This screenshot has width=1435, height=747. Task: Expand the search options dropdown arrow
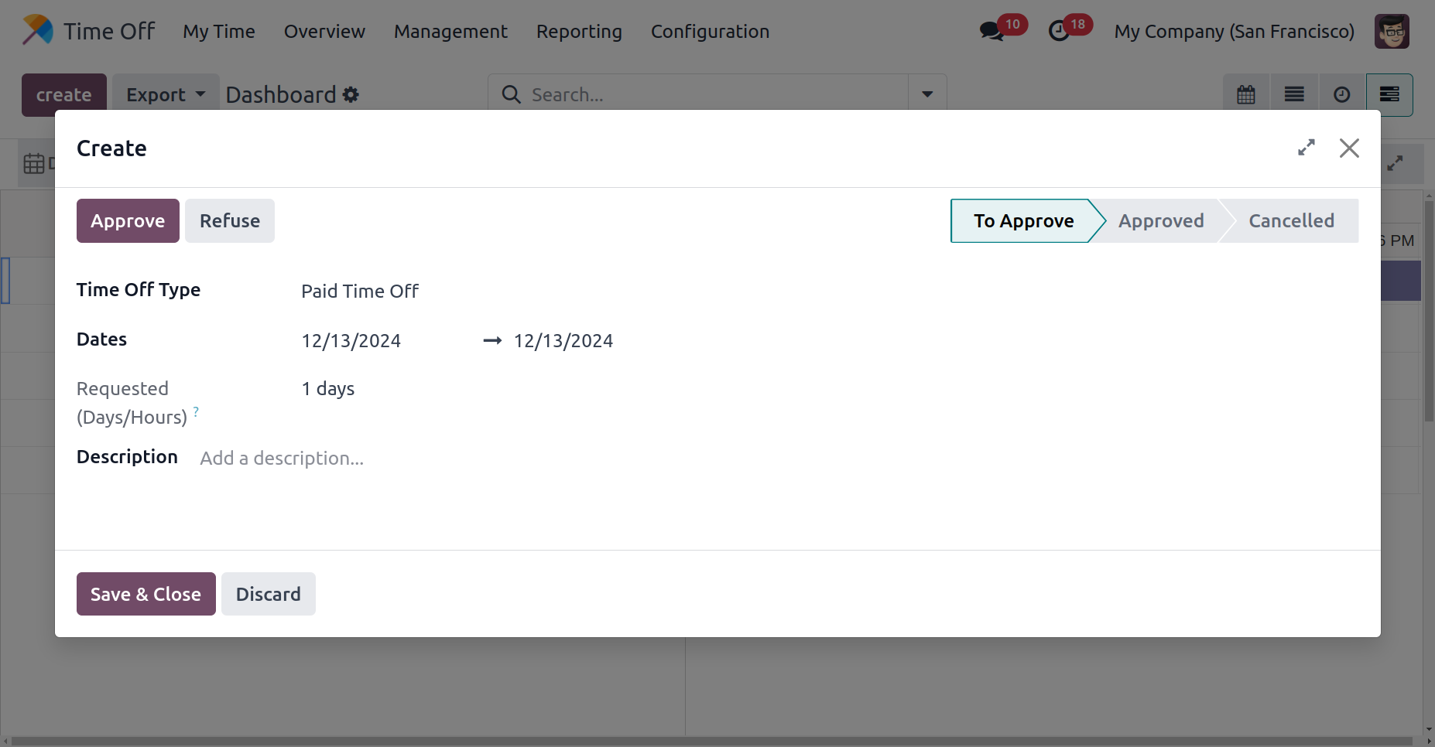(926, 95)
